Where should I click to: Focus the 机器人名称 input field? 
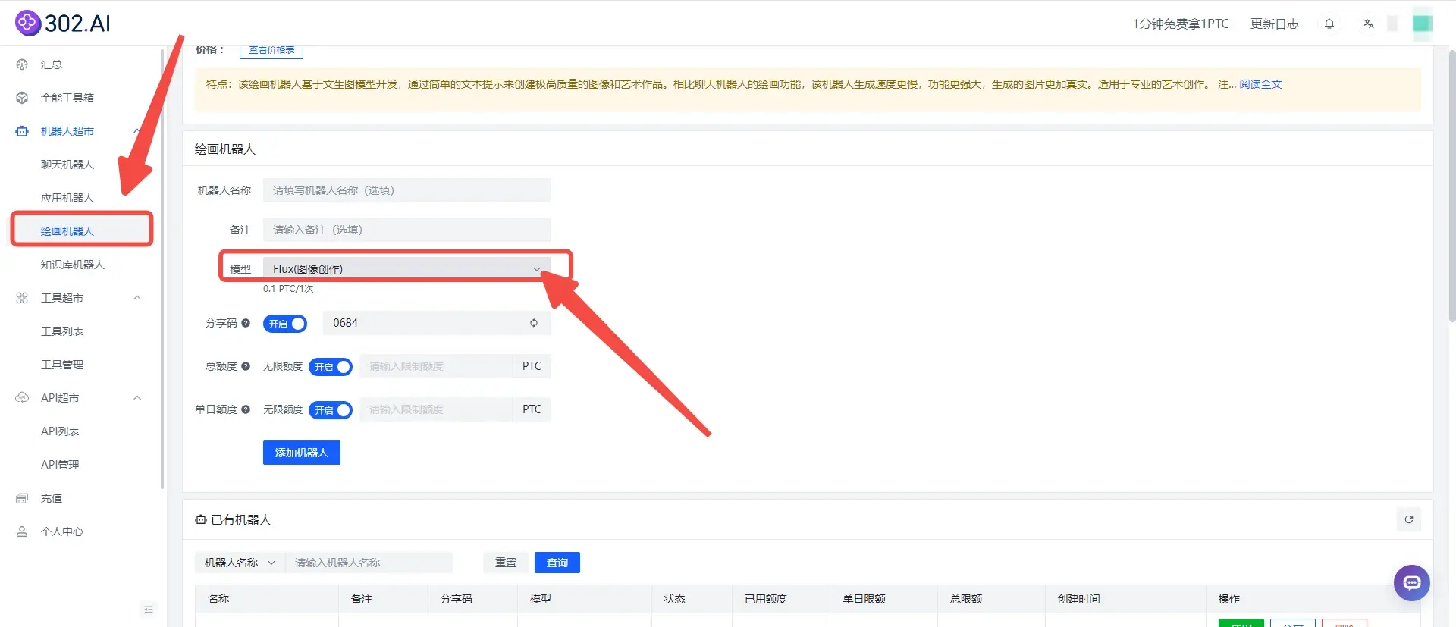click(x=406, y=190)
